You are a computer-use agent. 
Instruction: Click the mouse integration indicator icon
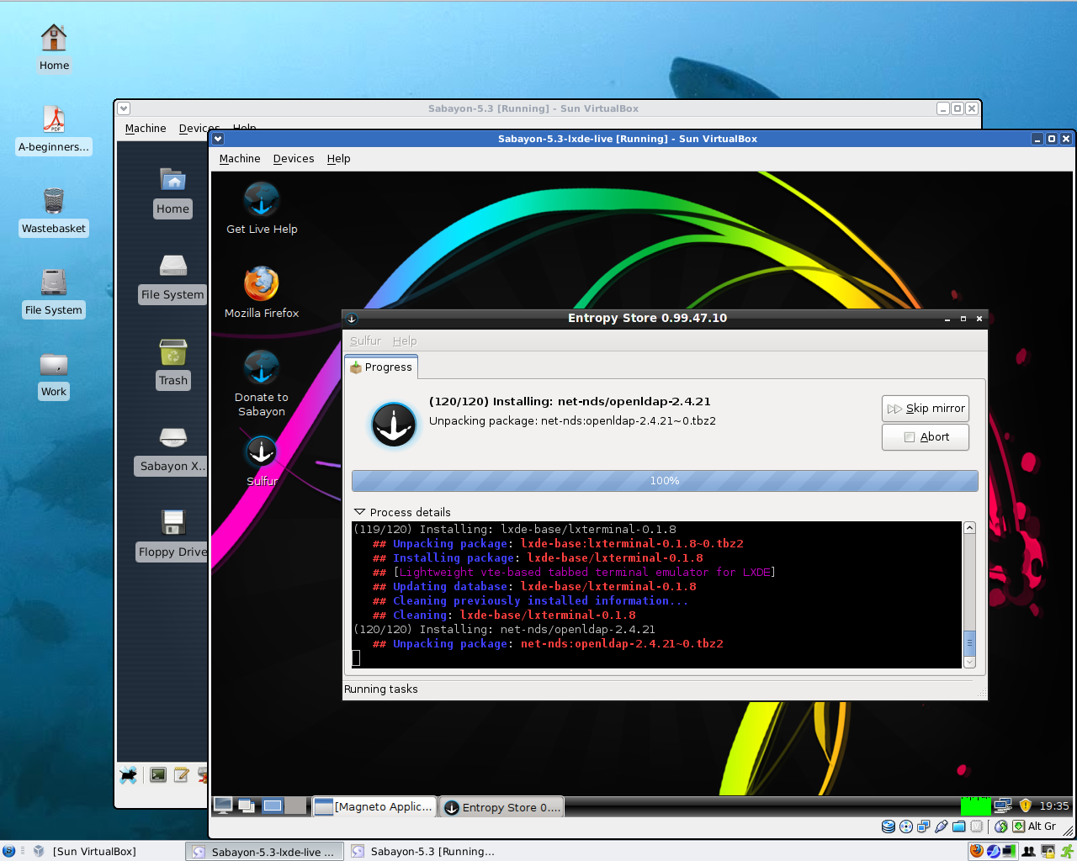click(x=1001, y=827)
